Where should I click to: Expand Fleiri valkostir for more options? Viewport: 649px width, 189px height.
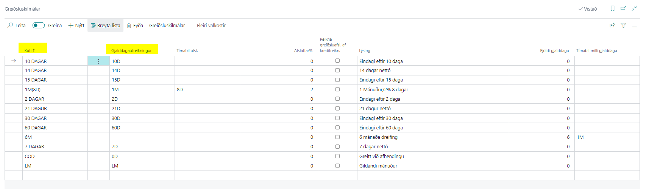click(211, 25)
